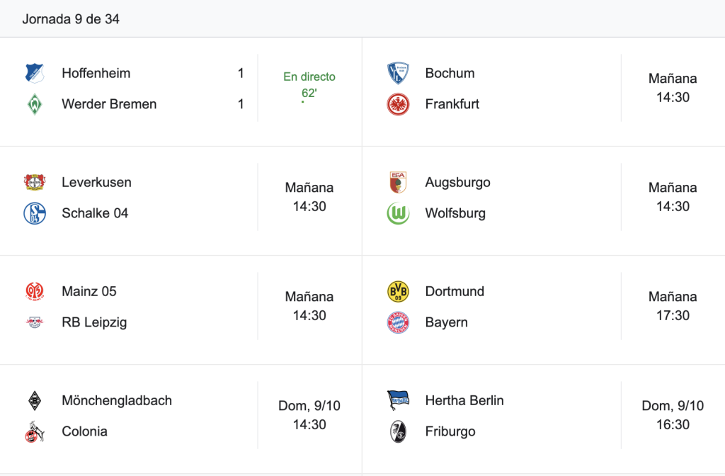Select the Schalke 04 blue crest

click(35, 213)
